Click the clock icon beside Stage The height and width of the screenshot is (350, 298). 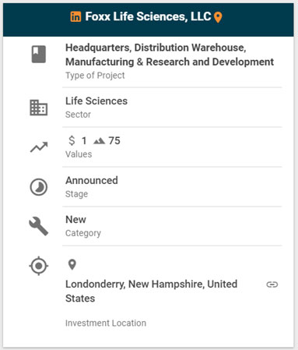click(39, 187)
